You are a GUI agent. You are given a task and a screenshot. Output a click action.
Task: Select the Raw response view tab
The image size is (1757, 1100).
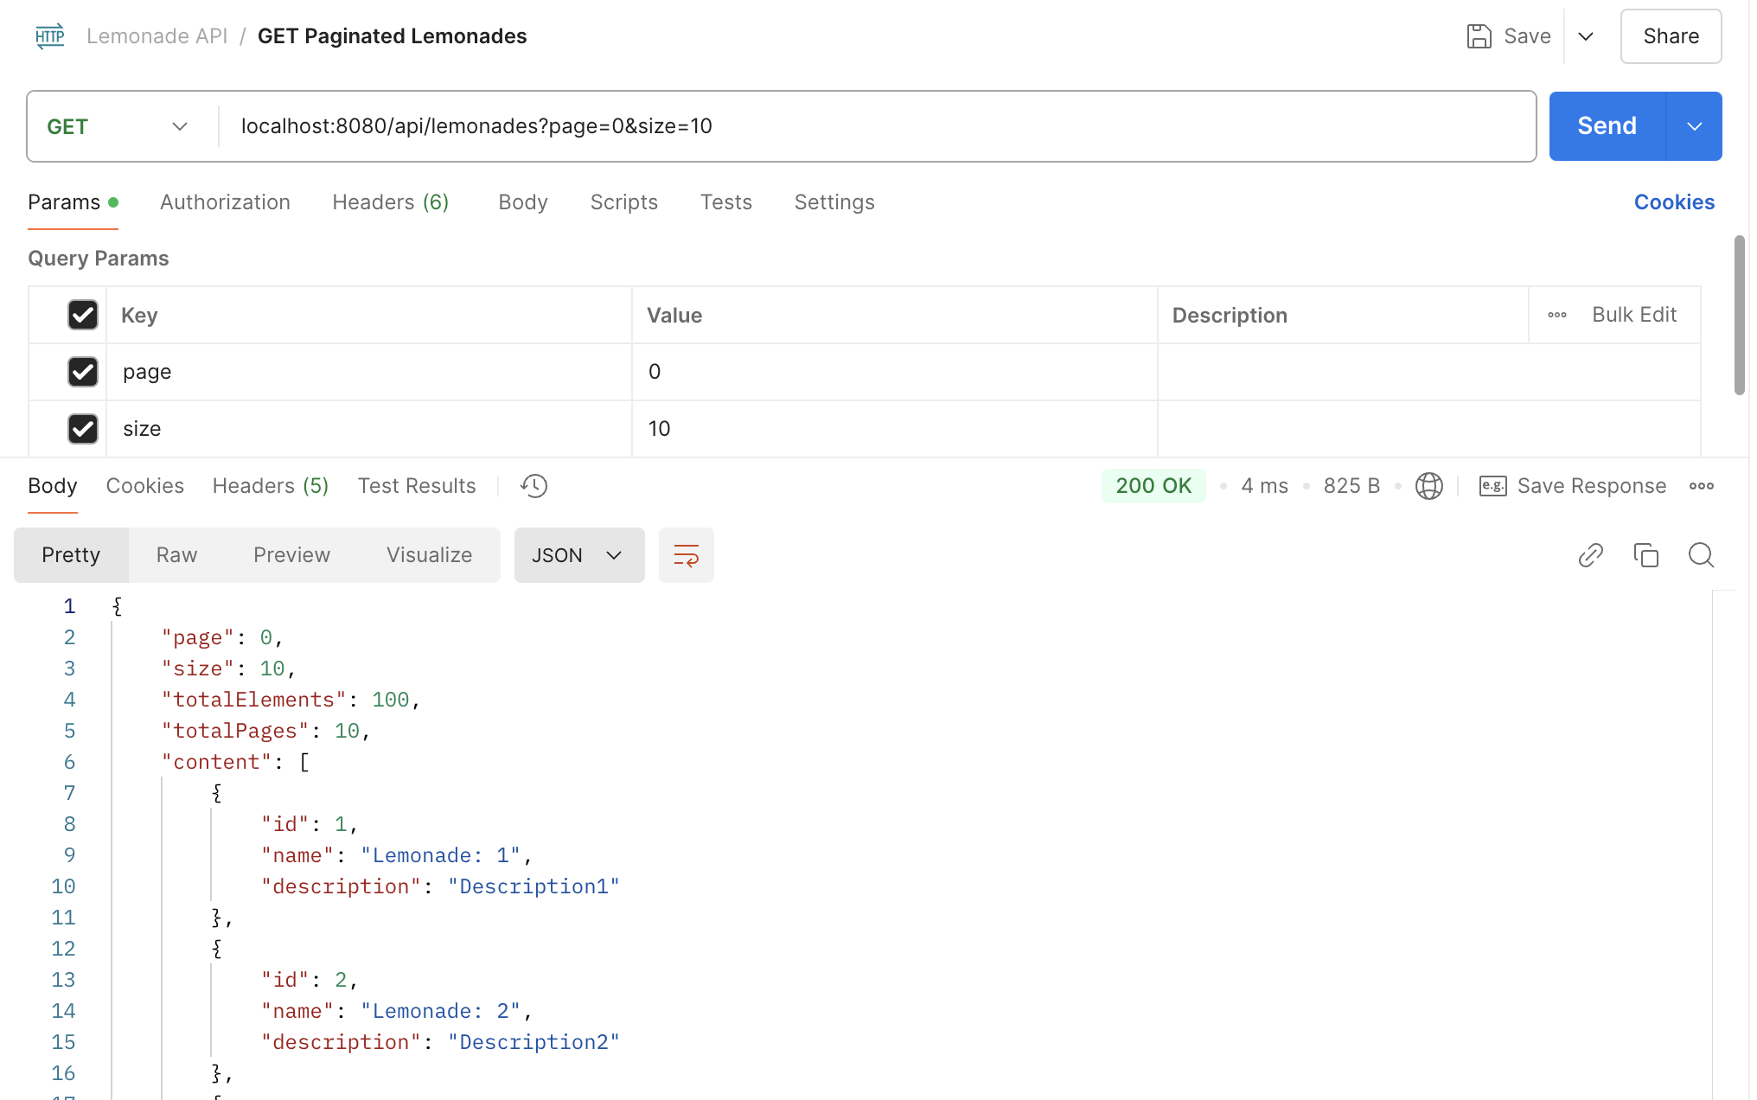point(176,555)
